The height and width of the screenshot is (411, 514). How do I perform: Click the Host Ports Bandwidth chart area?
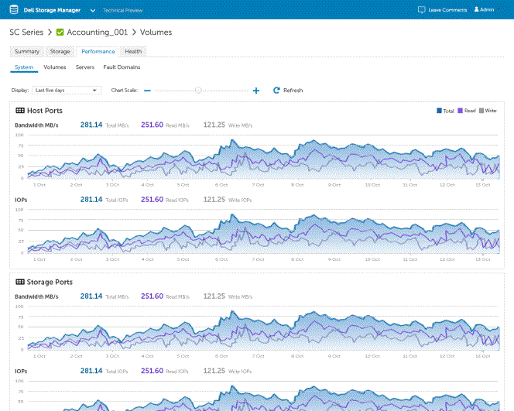pos(263,156)
